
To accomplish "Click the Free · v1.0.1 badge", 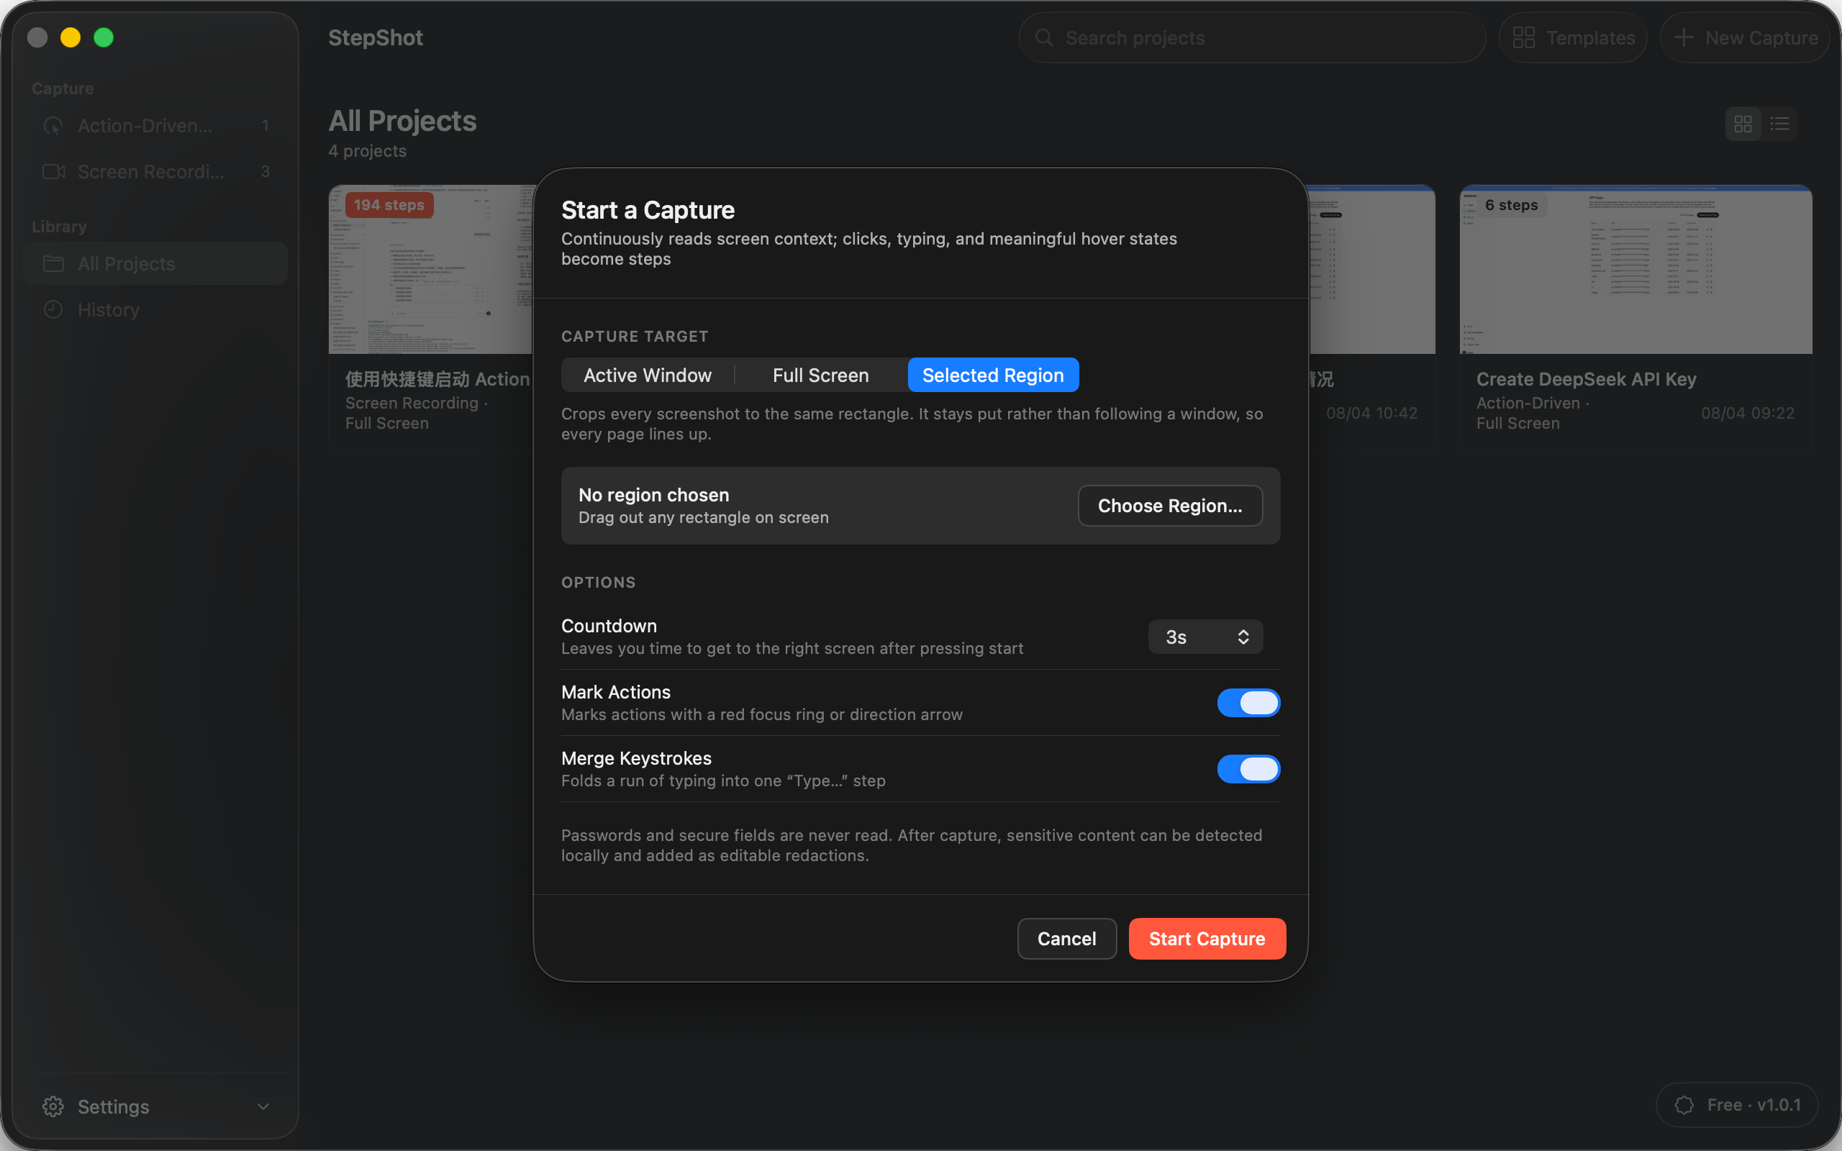I will tap(1737, 1104).
